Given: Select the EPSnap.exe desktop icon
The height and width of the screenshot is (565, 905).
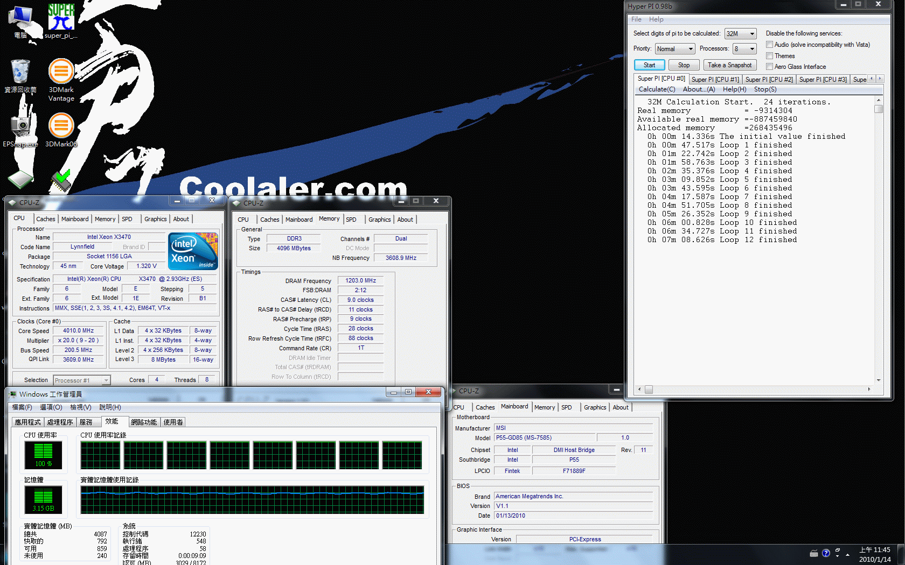Looking at the screenshot, I should (20, 130).
